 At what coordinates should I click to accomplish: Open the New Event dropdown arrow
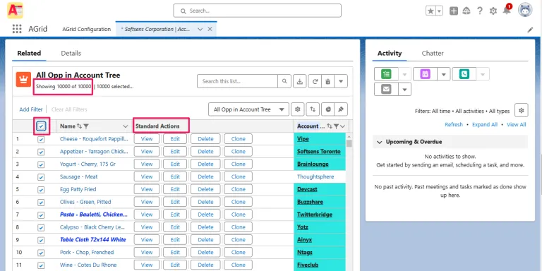coord(444,74)
